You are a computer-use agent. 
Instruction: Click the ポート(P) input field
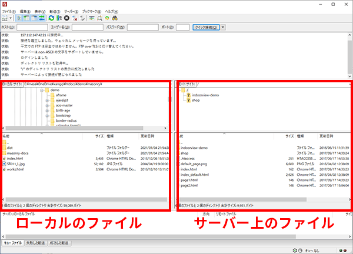182,27
